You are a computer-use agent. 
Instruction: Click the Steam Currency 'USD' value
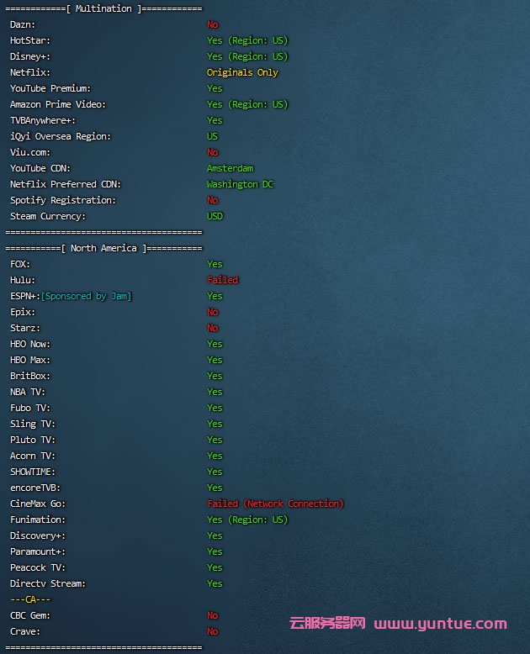[x=215, y=216]
